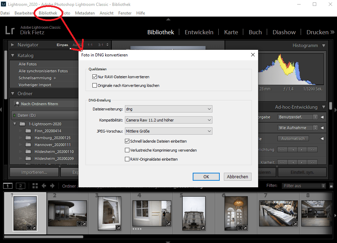Go forward with filmstrip right arrow

(52, 186)
